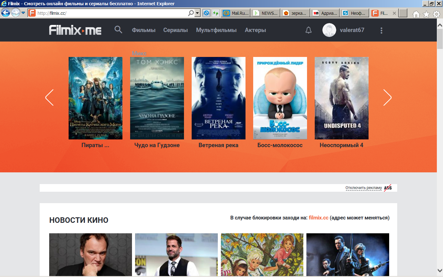This screenshot has width=443, height=277.
Task: Open the Босс-молокосос movie poster
Action: tap(280, 98)
